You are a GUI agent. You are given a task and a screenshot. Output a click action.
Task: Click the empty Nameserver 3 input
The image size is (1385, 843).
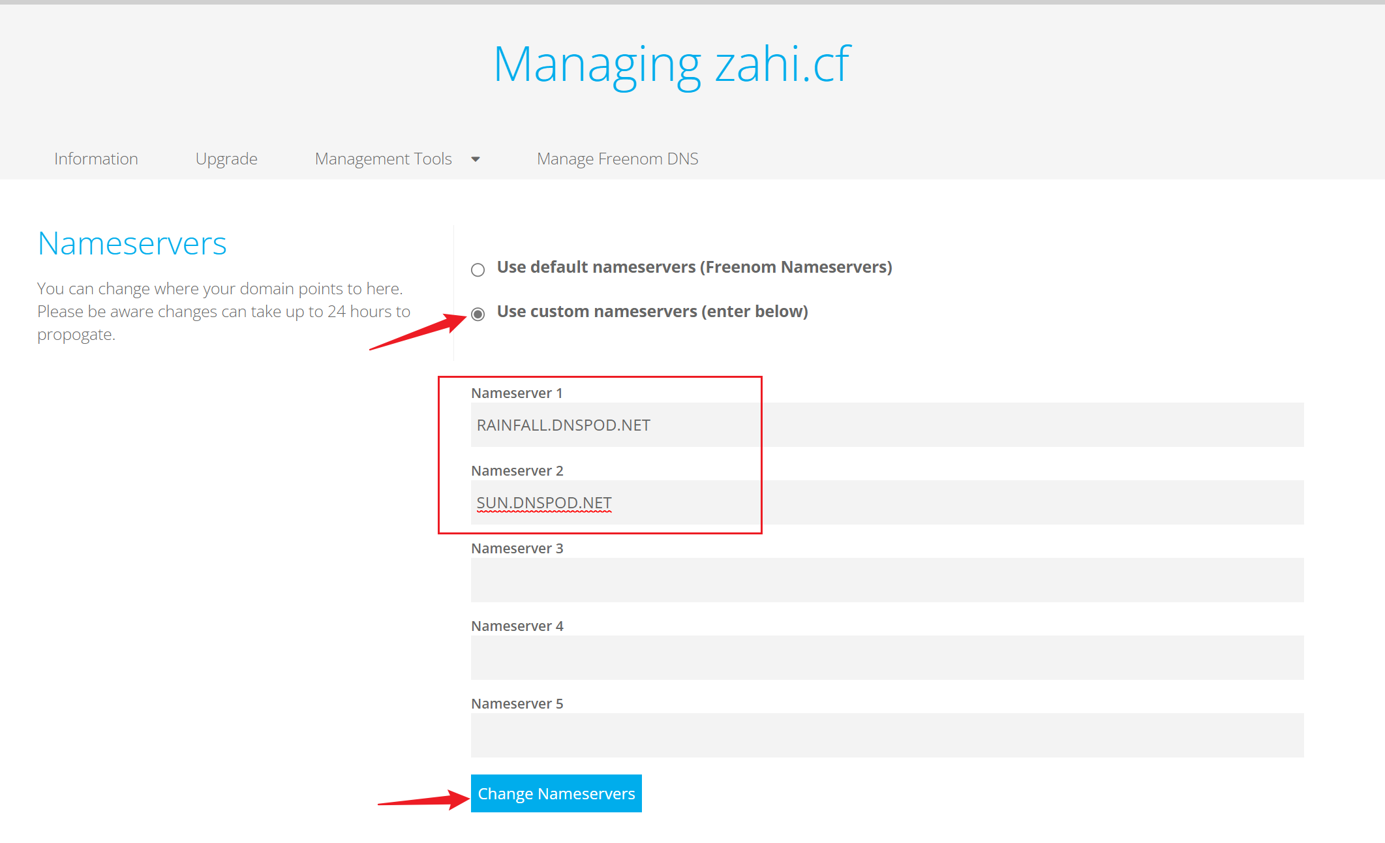tap(887, 580)
